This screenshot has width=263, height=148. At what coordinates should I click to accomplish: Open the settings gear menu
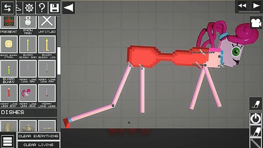(29, 8)
